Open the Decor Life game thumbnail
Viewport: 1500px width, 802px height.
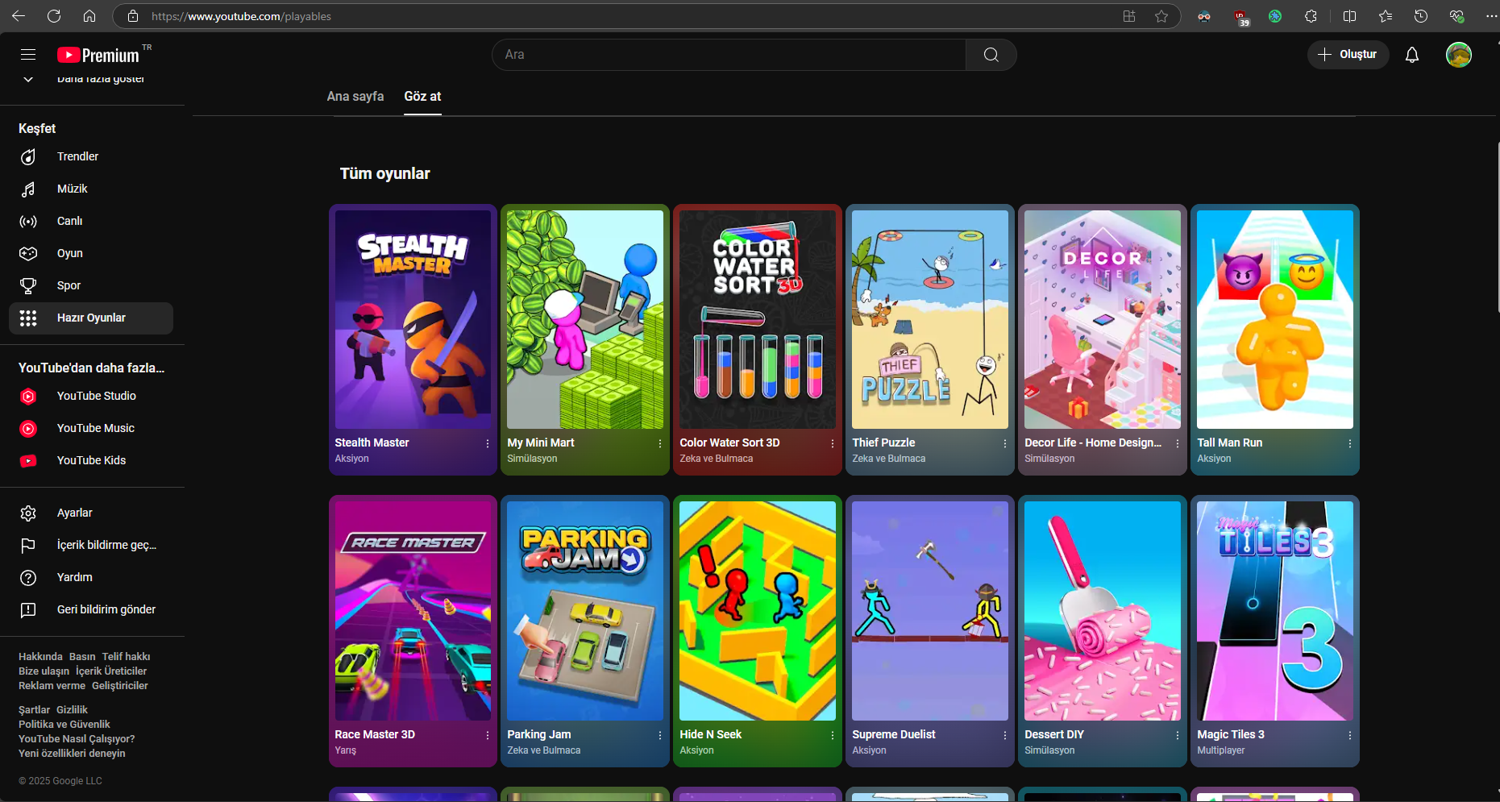tap(1103, 320)
